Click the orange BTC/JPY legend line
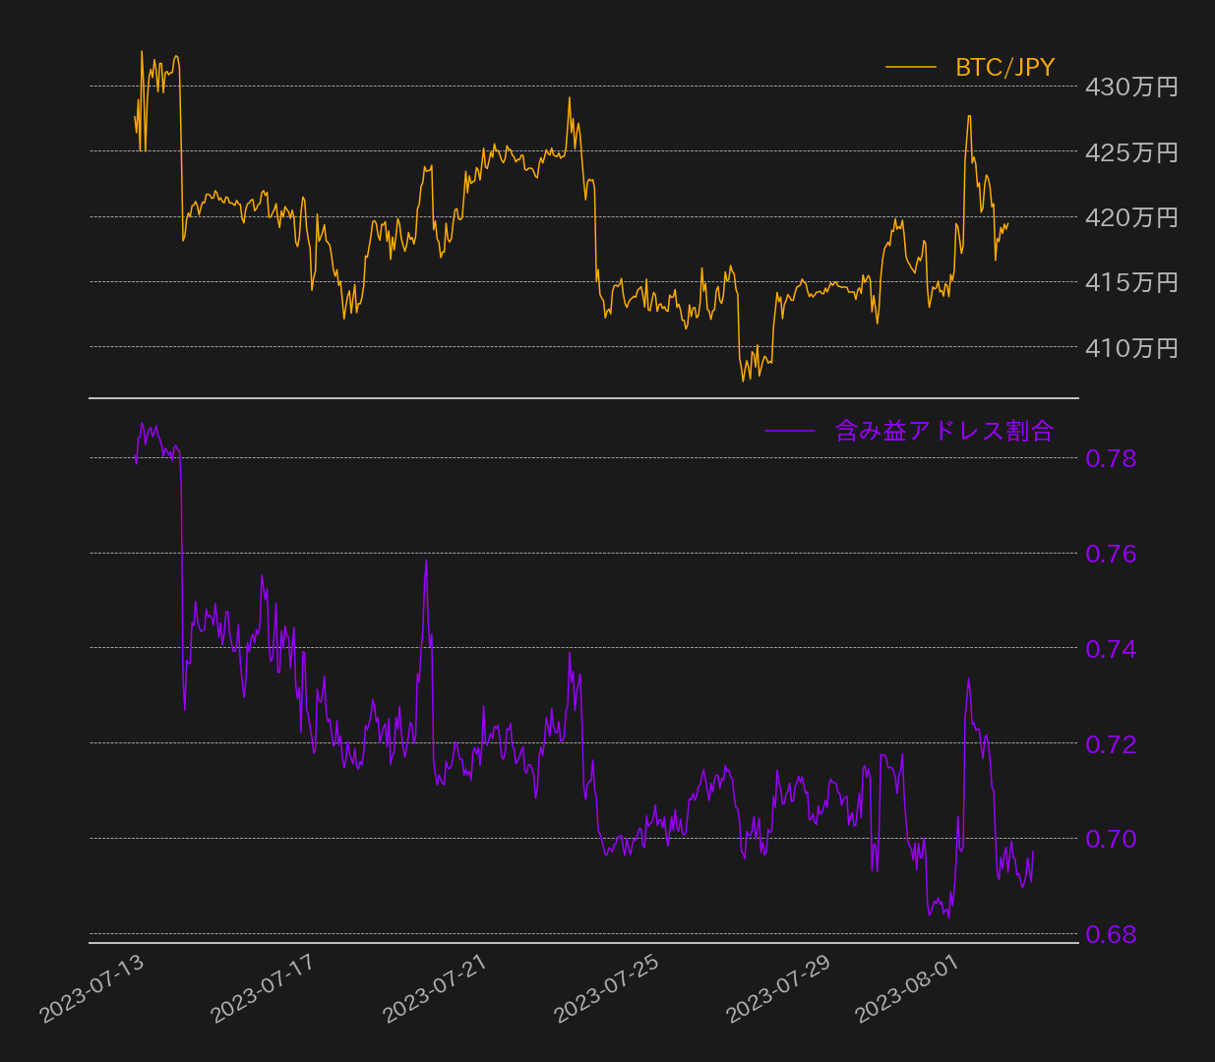Screen dimensions: 1215x1062 (x=910, y=67)
